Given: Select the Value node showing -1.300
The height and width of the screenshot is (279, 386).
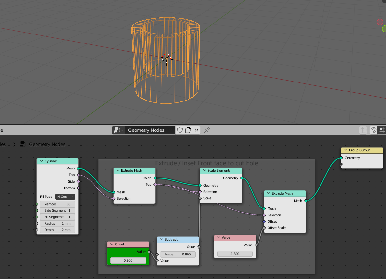Looking at the screenshot, I should (x=235, y=237).
